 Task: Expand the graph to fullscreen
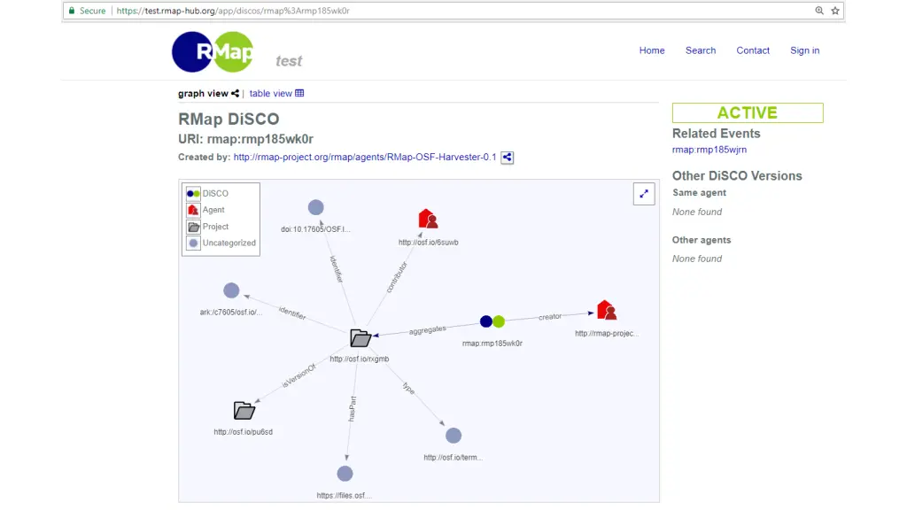[644, 194]
